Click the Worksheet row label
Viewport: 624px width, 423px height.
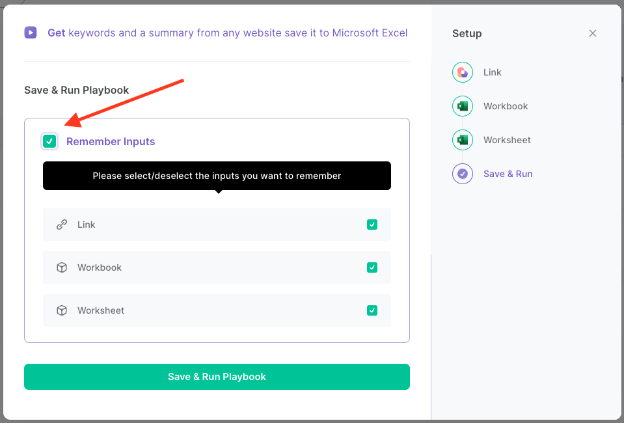click(x=101, y=310)
